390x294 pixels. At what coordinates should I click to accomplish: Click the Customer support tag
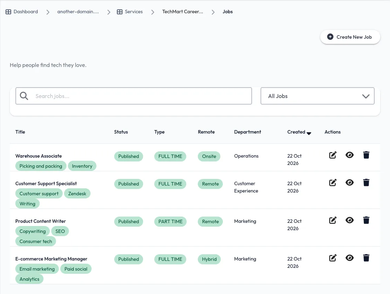[39, 194]
